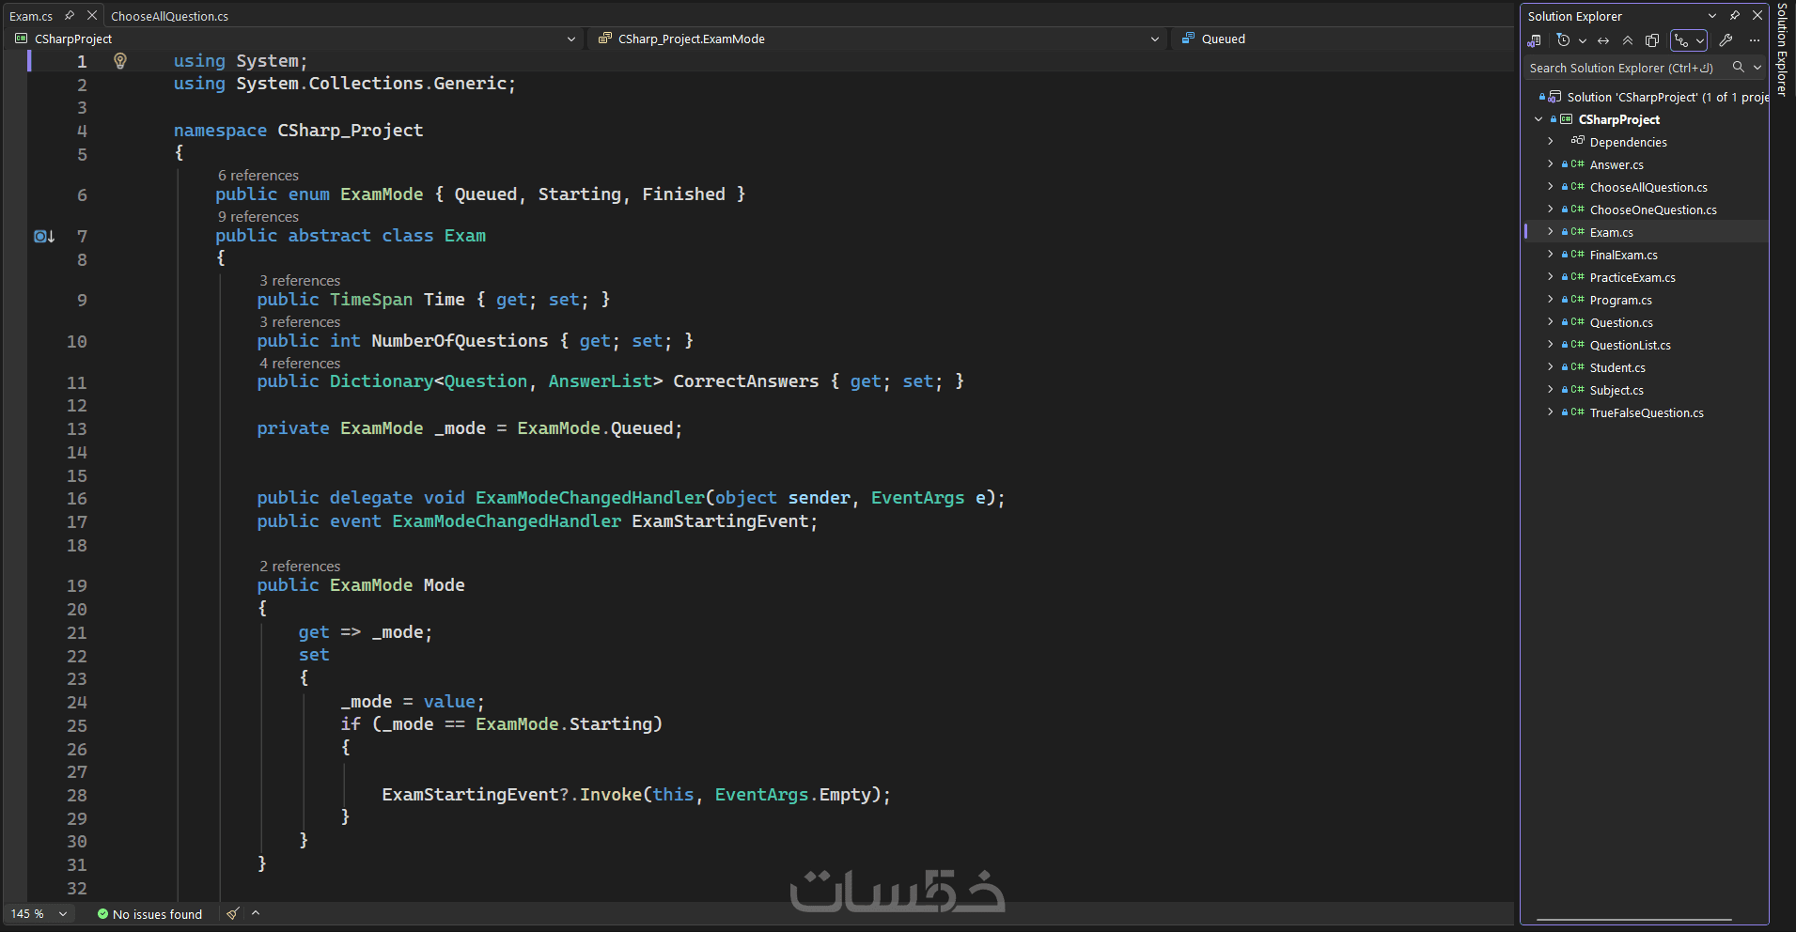Image resolution: width=1796 pixels, height=932 pixels.
Task: Click the Switch Views icon in Solution Explorer
Action: tap(1535, 40)
